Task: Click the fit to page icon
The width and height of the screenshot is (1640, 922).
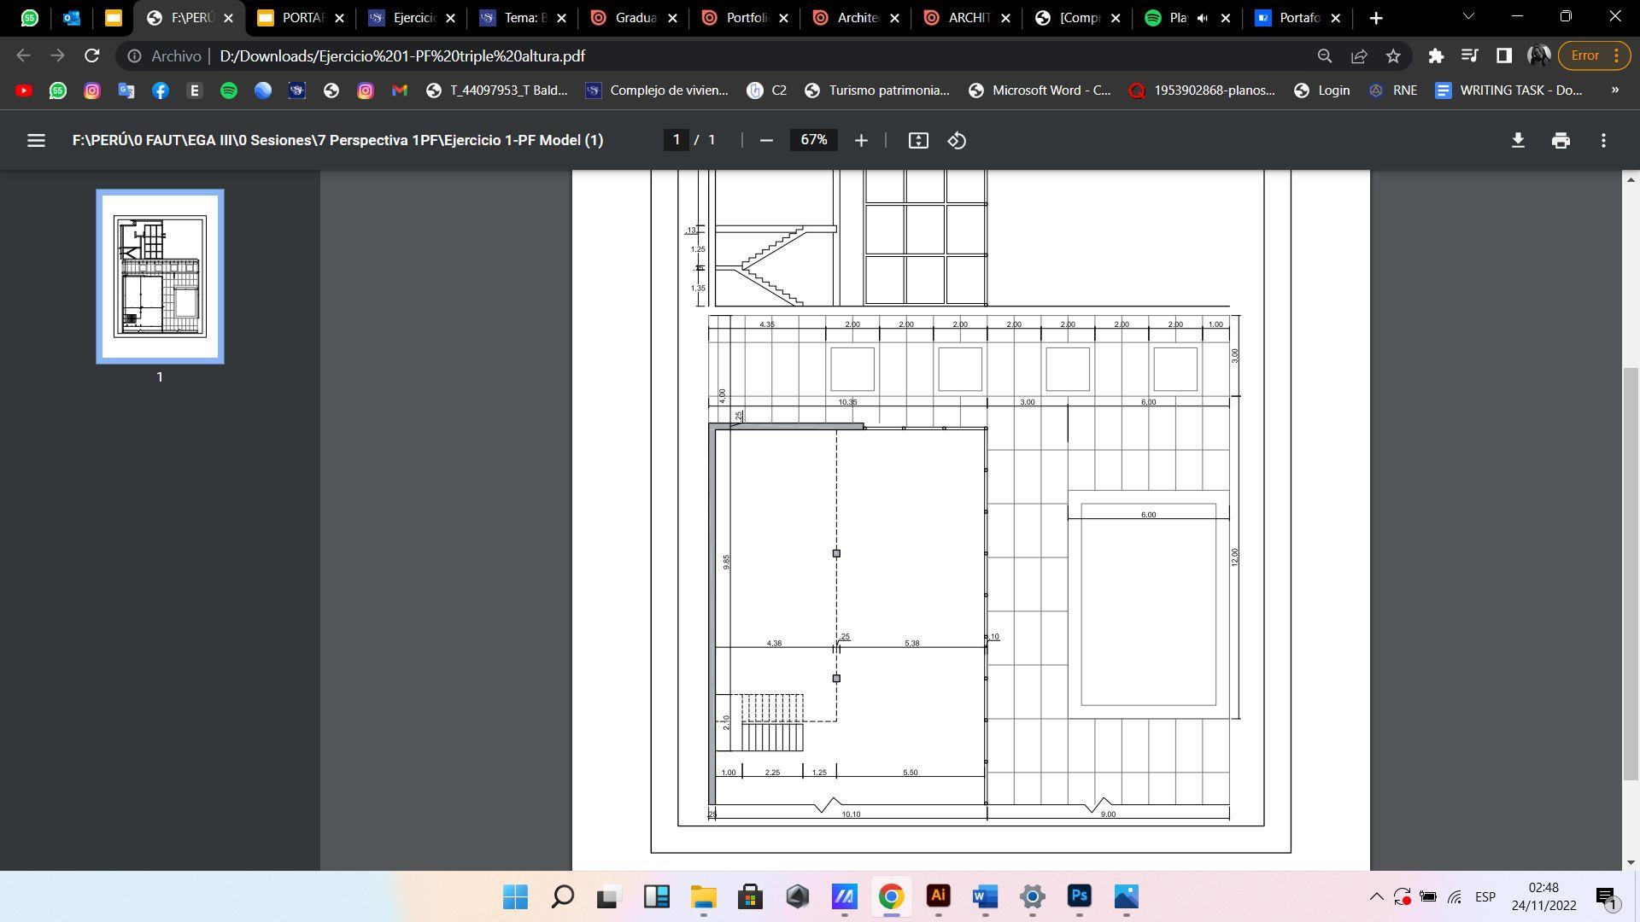Action: (918, 140)
